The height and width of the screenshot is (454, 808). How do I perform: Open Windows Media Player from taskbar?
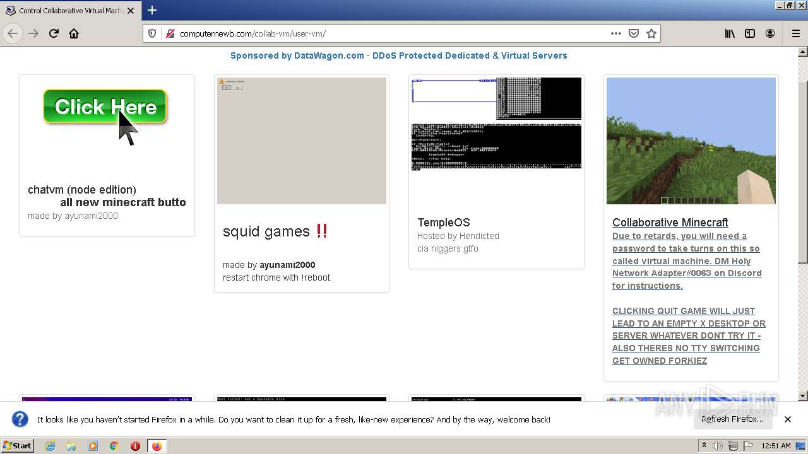click(x=93, y=446)
